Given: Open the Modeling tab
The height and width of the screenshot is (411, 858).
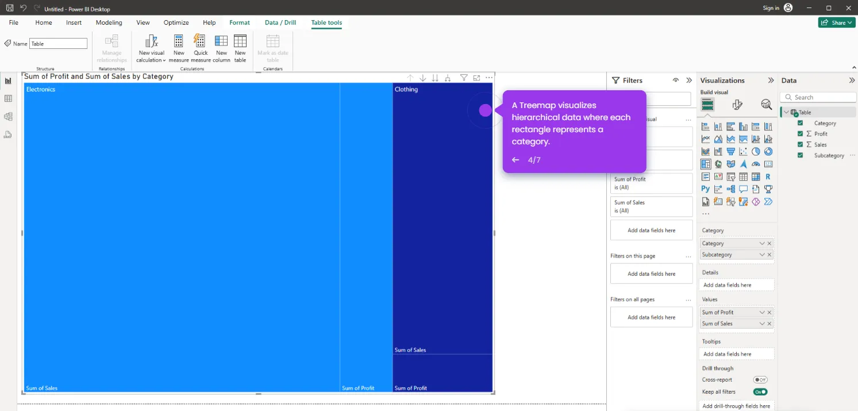Looking at the screenshot, I should click(109, 22).
